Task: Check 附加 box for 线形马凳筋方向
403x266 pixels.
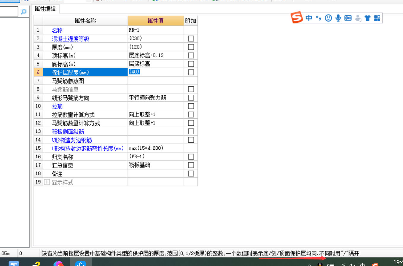Action: point(191,98)
